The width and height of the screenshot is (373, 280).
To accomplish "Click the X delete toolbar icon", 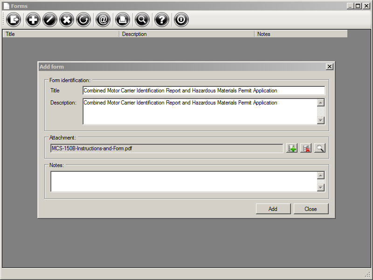I will coord(67,20).
